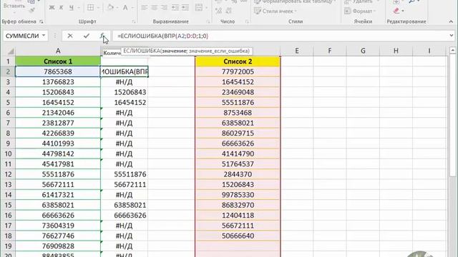Screen dimensions: 458x257
Task: Click inside the formula bar text
Action: tap(162, 36)
